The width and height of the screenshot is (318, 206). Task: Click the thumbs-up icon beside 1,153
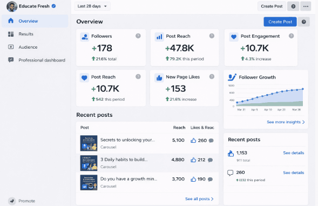(231, 154)
